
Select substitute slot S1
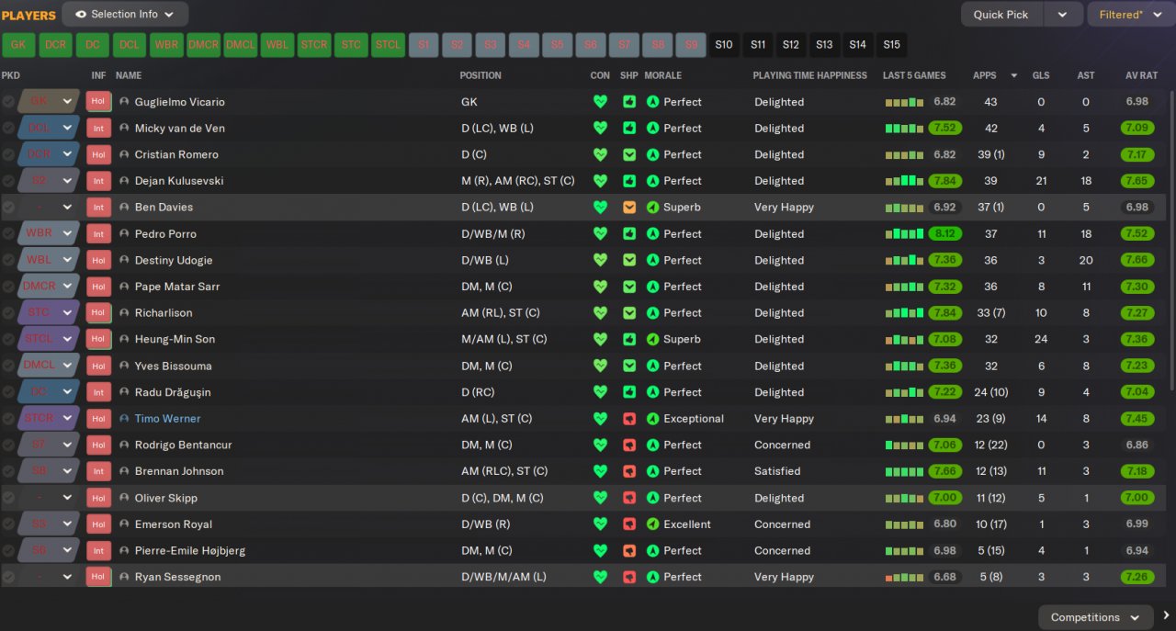(x=424, y=45)
